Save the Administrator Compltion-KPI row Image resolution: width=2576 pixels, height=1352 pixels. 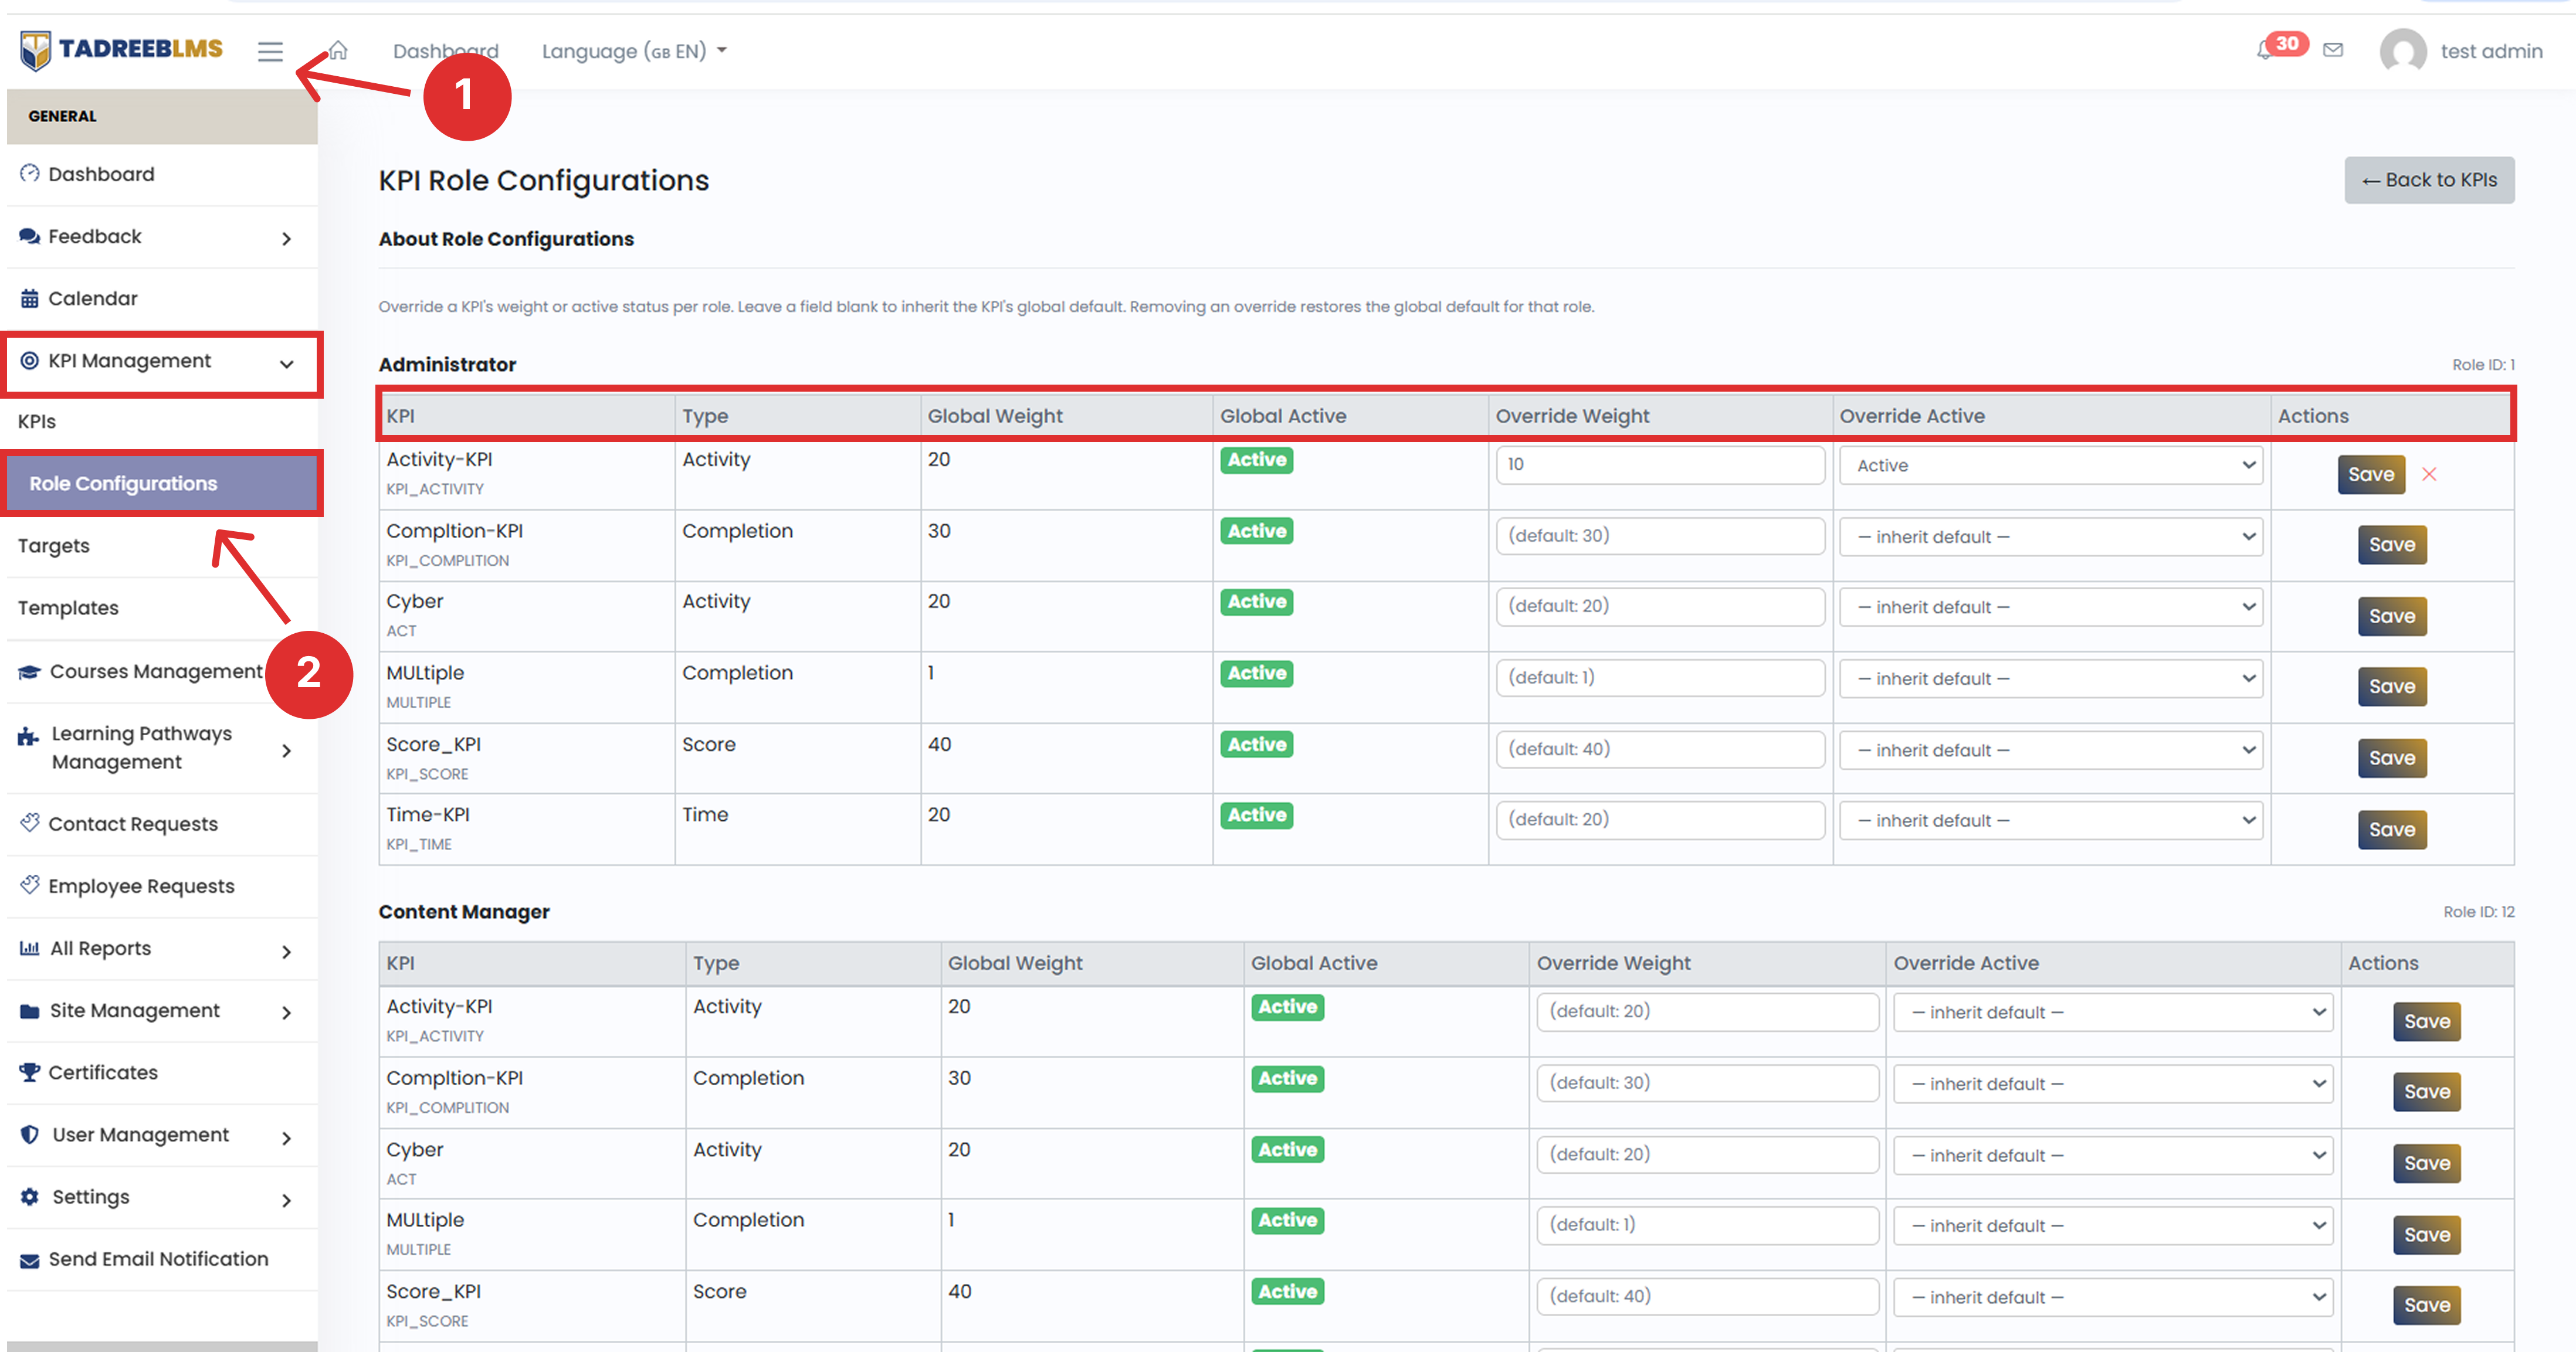coord(2392,545)
